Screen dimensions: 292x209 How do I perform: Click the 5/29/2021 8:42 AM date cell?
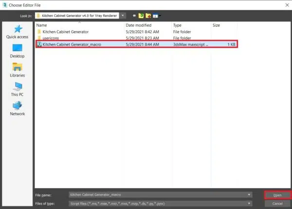[x=142, y=32]
